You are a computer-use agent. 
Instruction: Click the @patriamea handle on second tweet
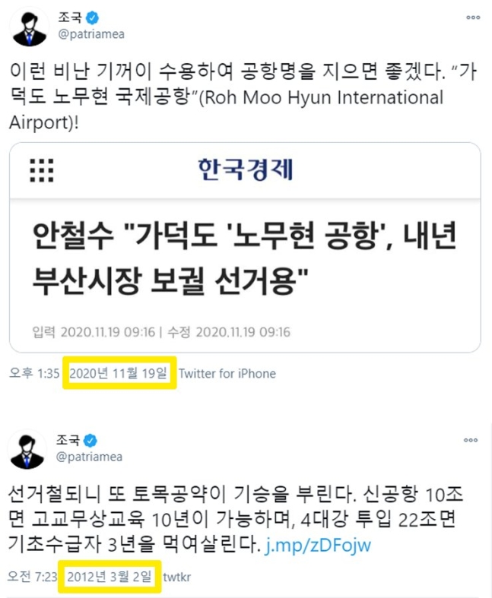(89, 457)
